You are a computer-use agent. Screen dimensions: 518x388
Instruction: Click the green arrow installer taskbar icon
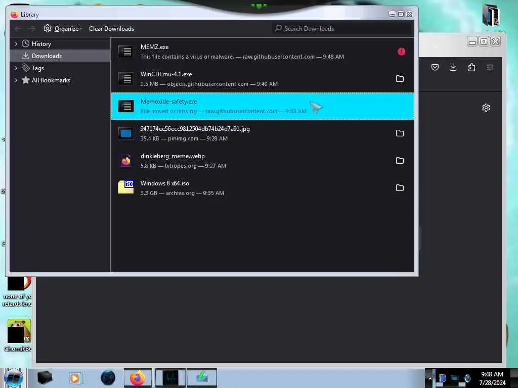(202, 378)
